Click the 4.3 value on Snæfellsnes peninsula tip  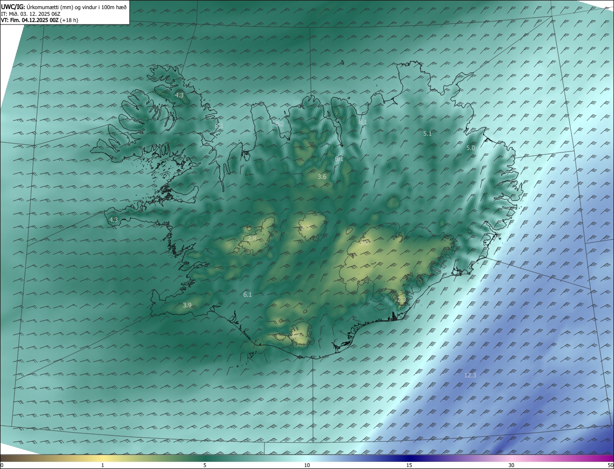[x=114, y=220]
